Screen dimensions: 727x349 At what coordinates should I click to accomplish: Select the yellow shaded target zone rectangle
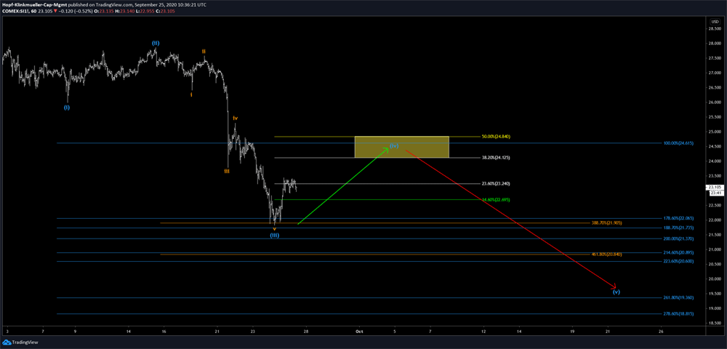[x=401, y=147]
